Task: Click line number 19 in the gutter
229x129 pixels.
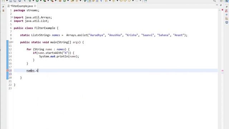Action: click(10, 74)
